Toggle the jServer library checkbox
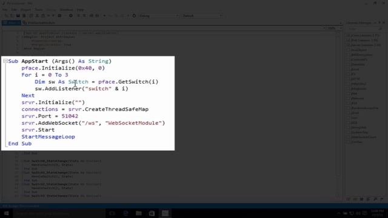388x218 pixels. (x=349, y=45)
